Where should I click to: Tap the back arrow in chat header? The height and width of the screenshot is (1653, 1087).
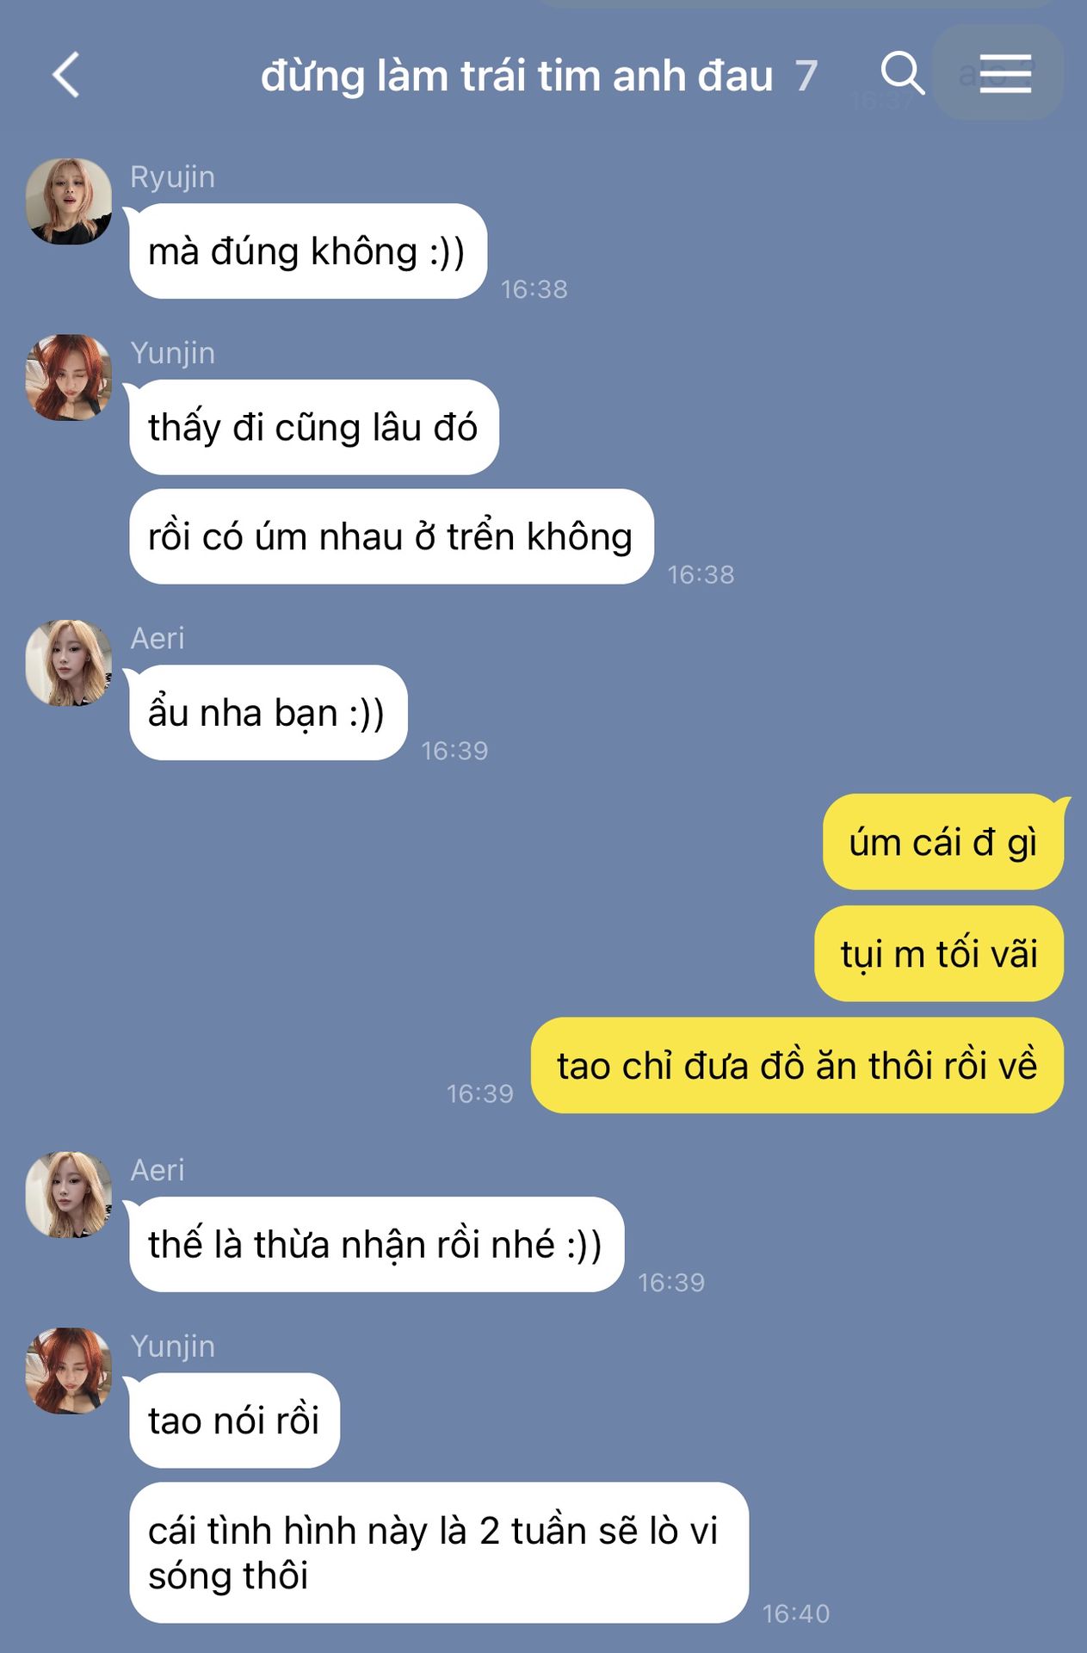(66, 75)
